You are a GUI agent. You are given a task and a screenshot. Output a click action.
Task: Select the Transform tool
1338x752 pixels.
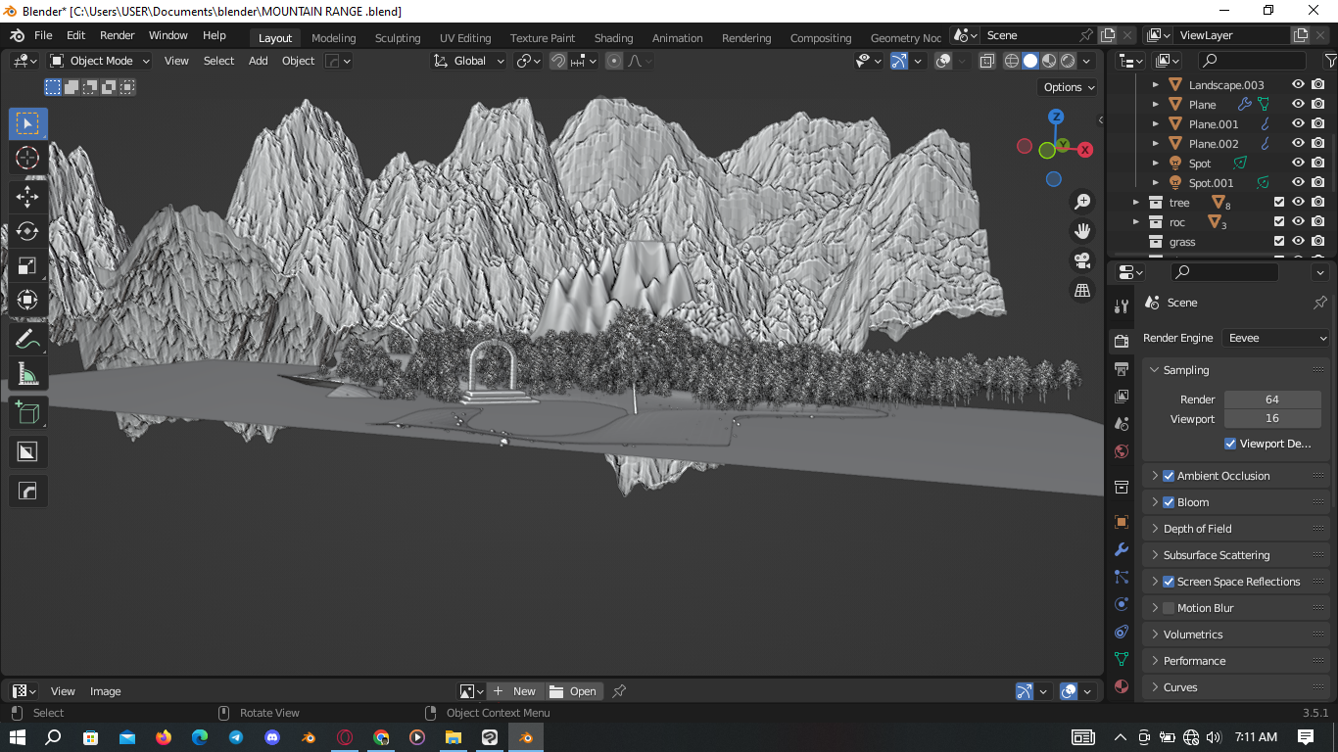click(27, 301)
